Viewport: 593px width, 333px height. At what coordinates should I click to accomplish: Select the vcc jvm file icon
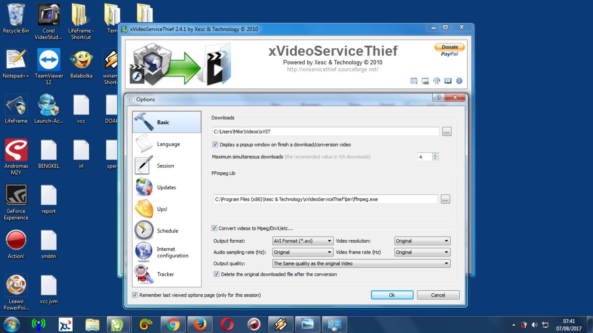click(49, 290)
